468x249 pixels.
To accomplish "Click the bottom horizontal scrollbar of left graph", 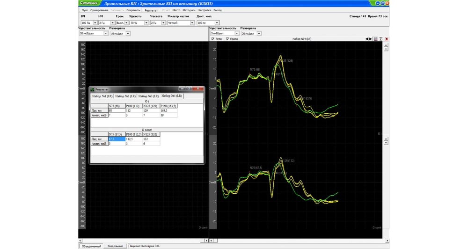I will click(143, 240).
